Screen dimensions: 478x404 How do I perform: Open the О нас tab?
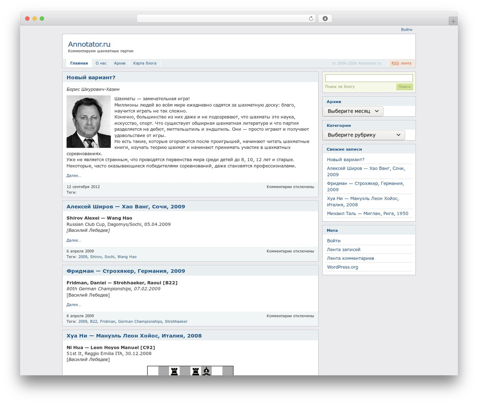pyautogui.click(x=101, y=63)
